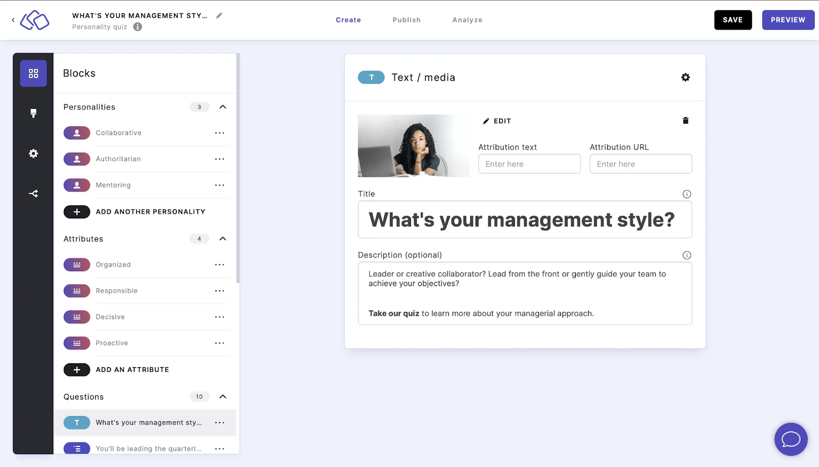Viewport: 819px width, 467px height.
Task: Open options menu for Mentoring personality
Action: 220,185
